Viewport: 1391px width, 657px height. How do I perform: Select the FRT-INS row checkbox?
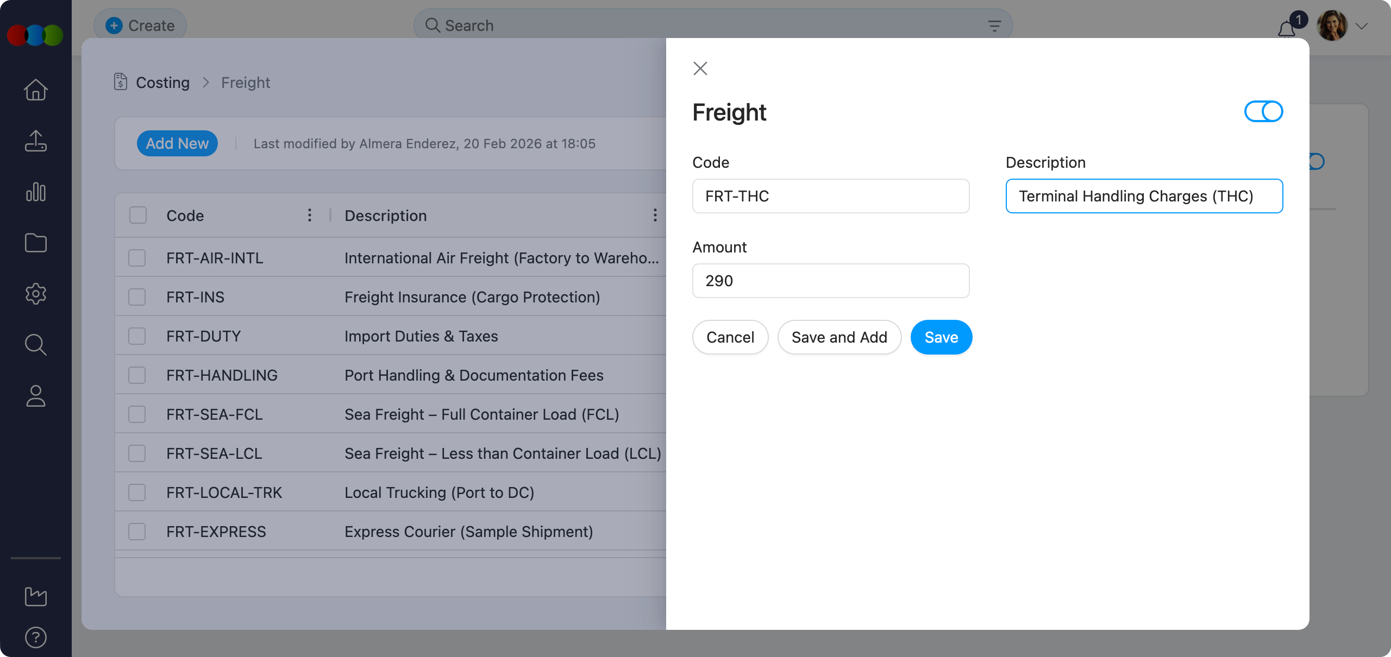pos(137,296)
